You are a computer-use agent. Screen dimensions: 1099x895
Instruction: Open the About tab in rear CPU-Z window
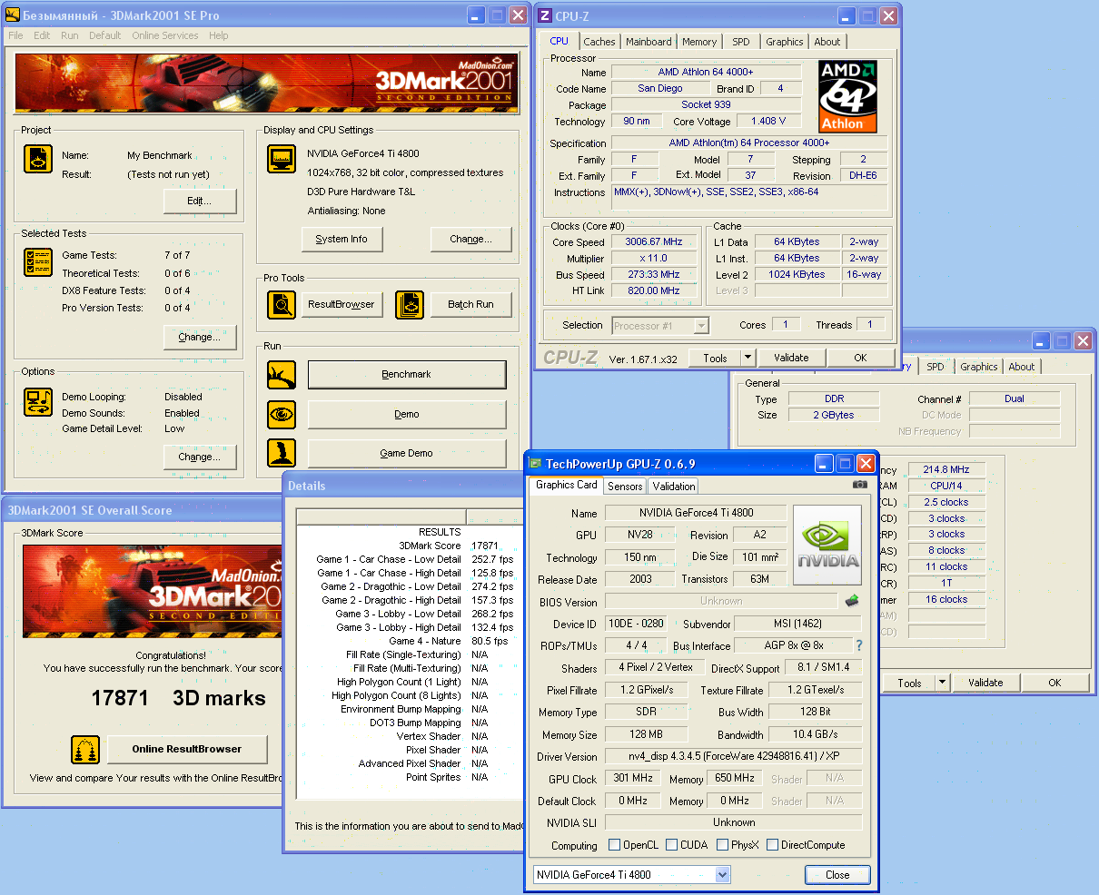pos(1022,367)
